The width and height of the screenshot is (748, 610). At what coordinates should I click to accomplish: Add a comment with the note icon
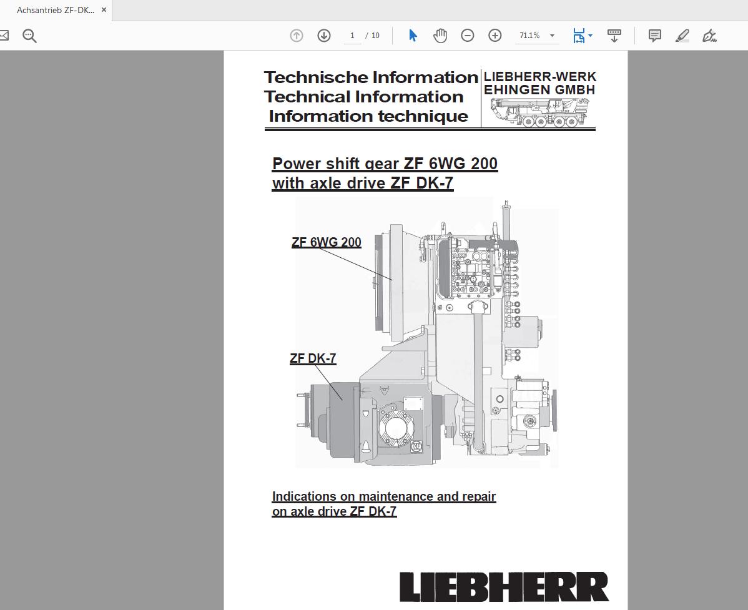655,36
